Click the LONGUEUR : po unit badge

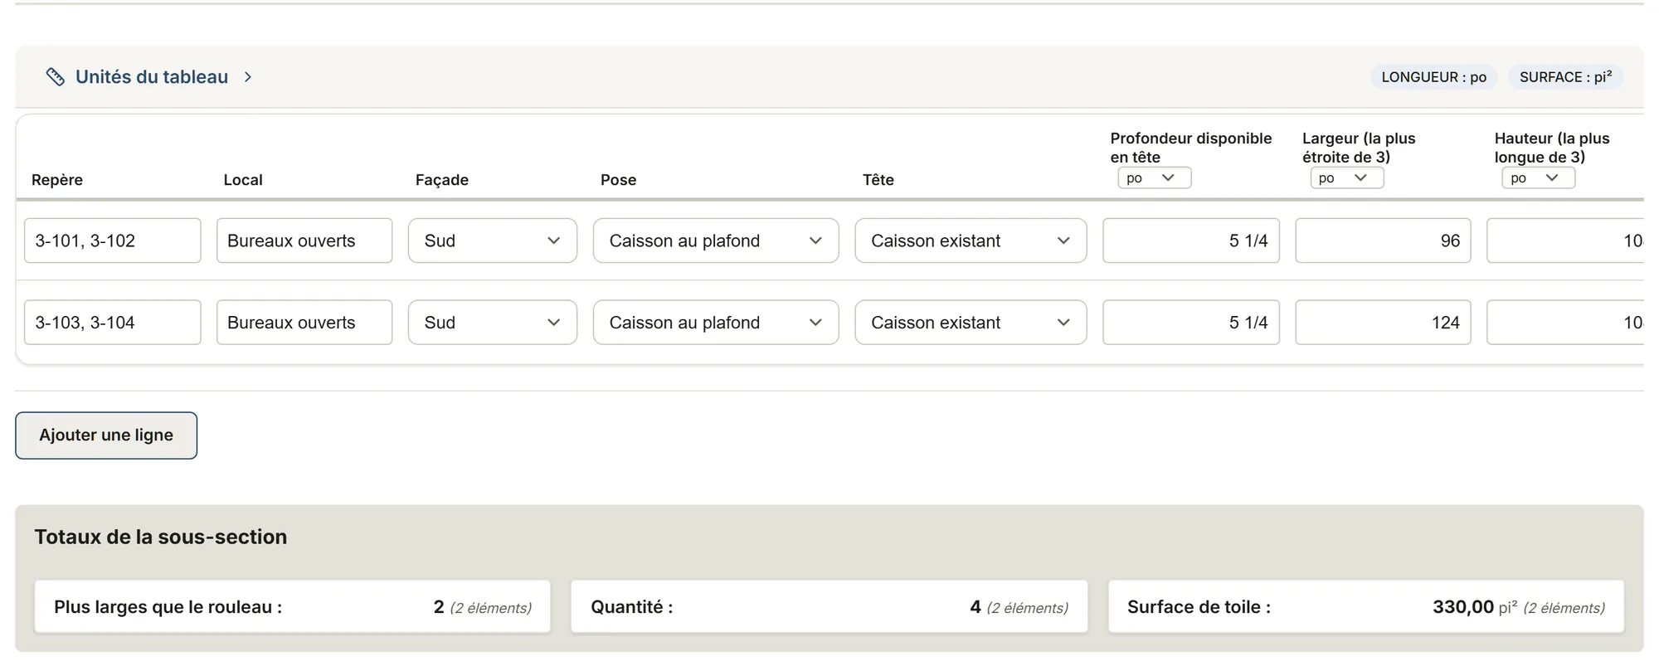tap(1433, 77)
